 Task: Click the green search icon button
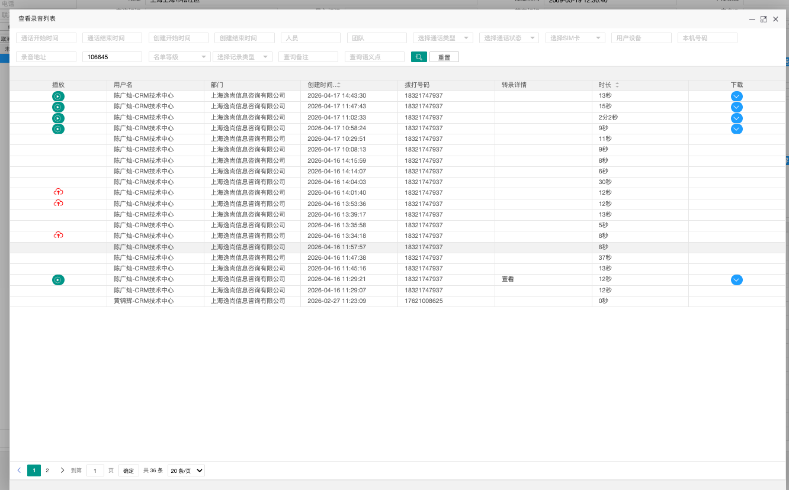tap(419, 57)
